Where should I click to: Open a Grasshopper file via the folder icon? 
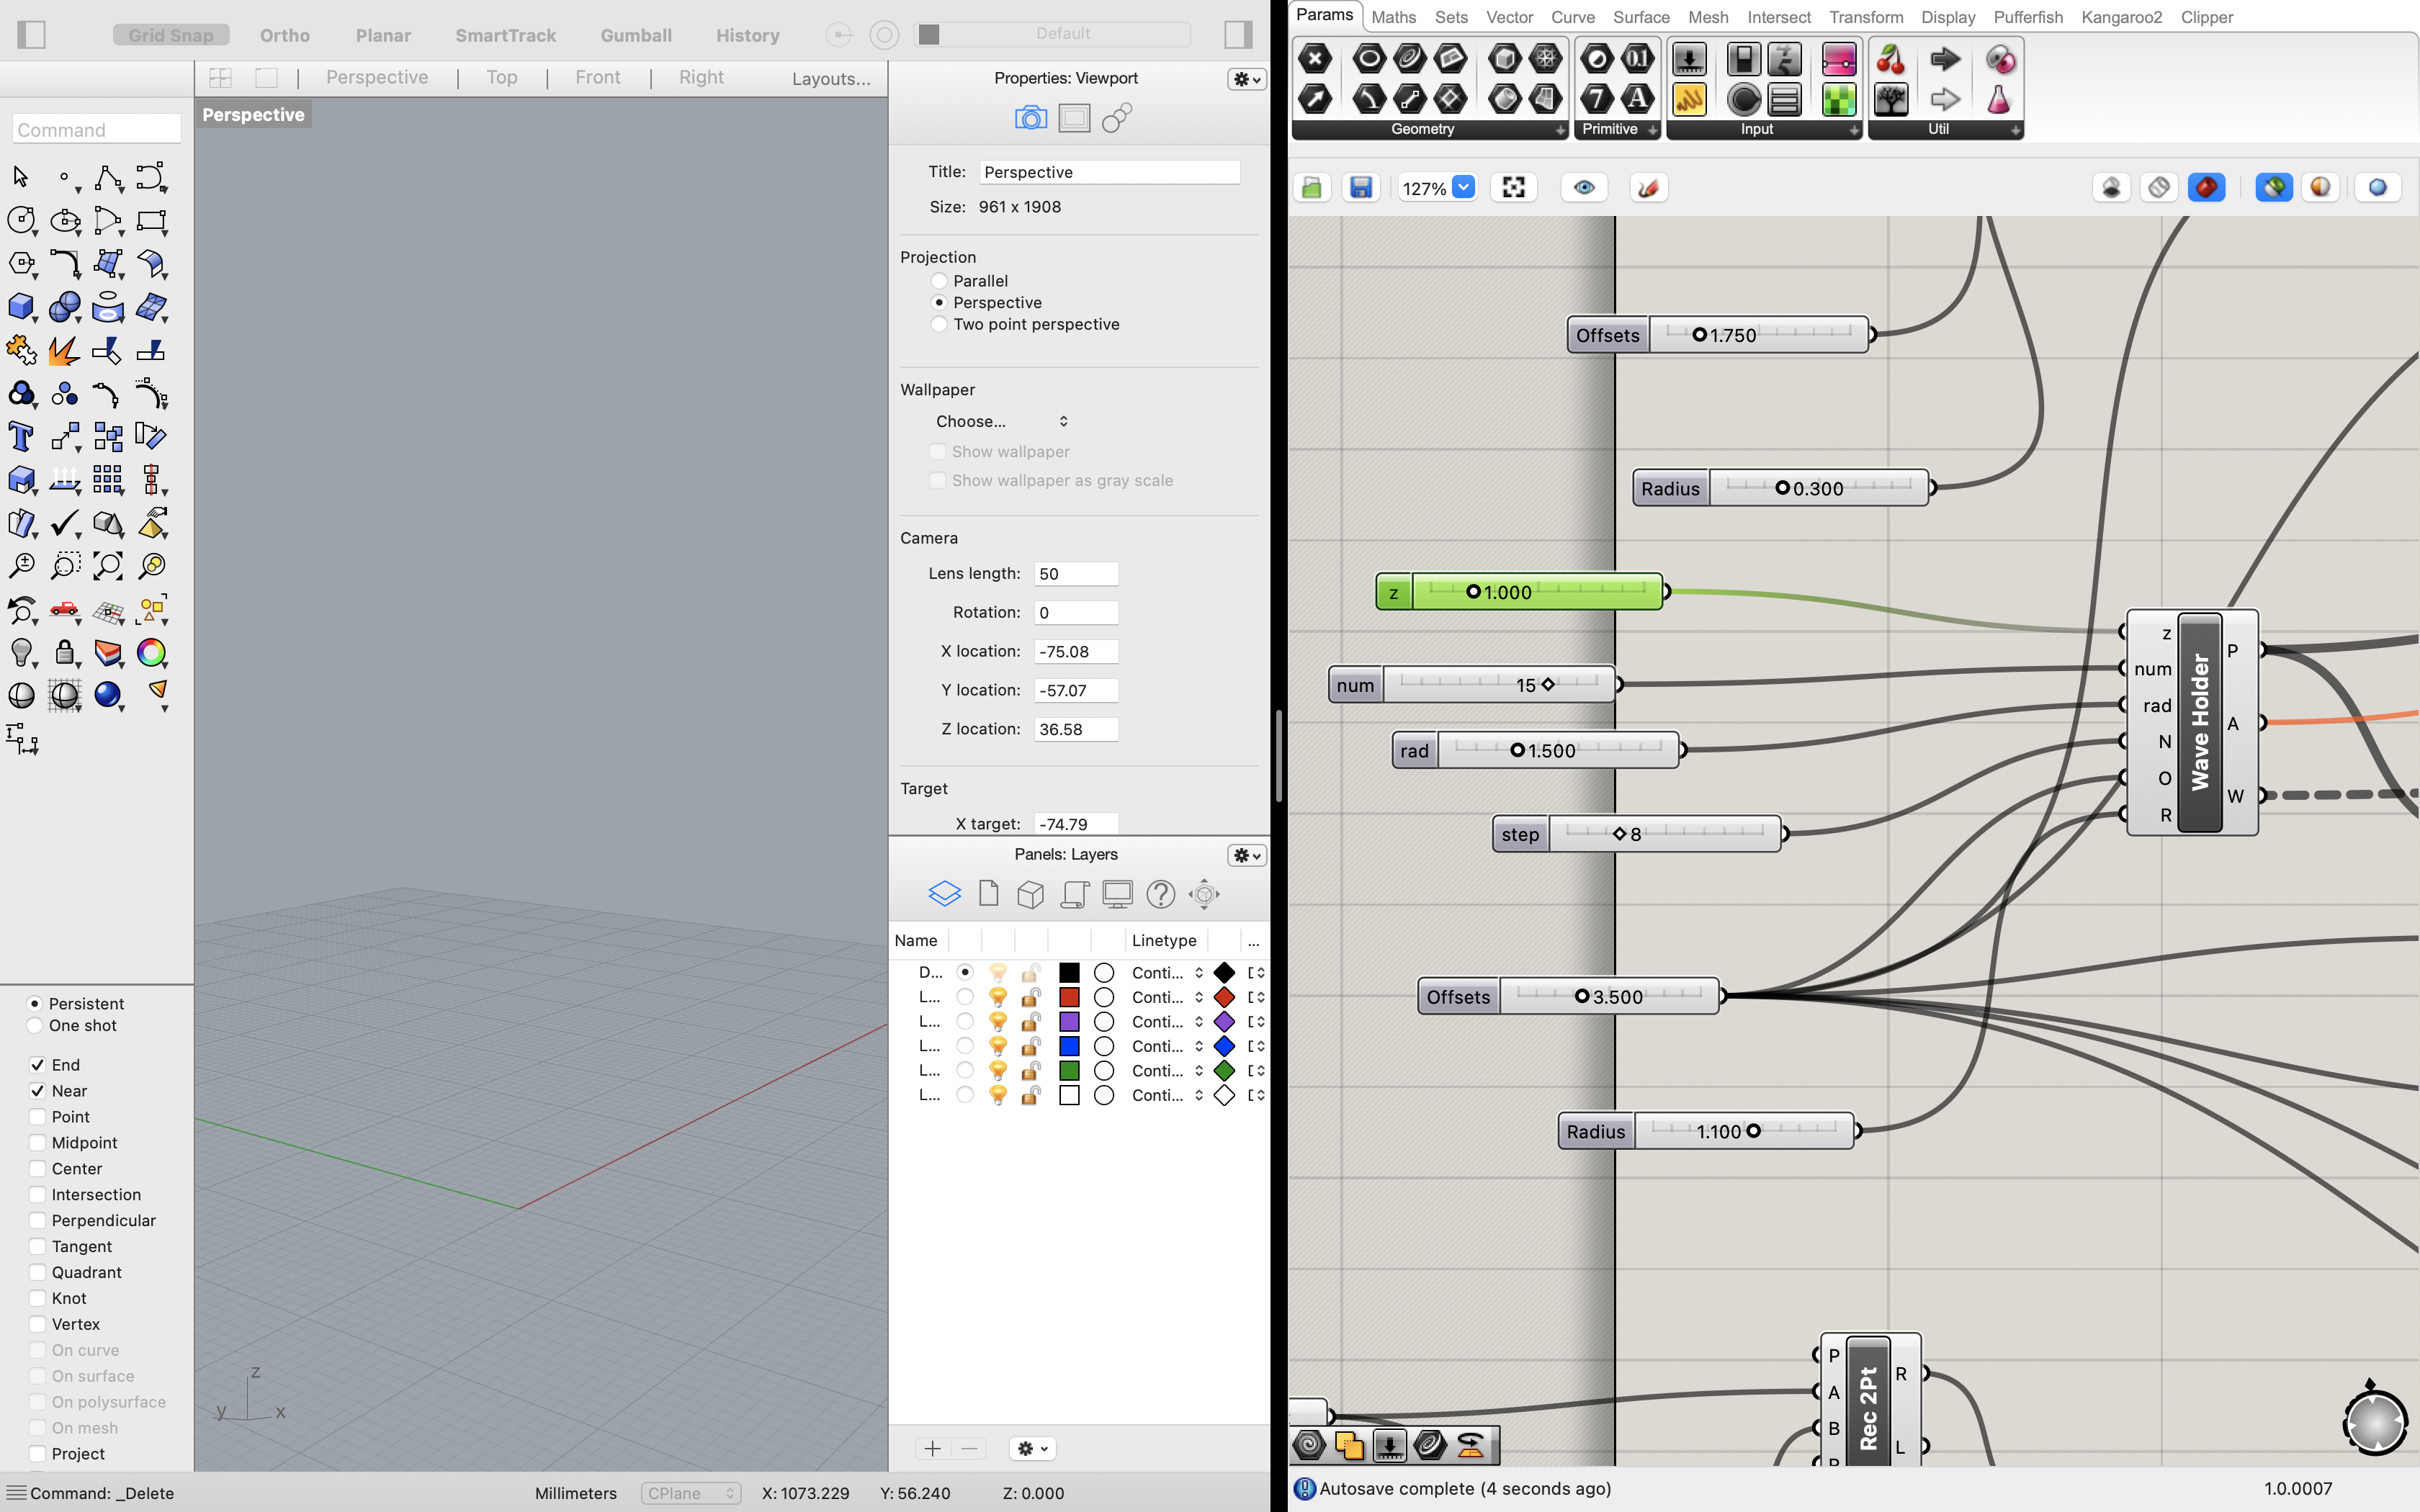point(1312,187)
